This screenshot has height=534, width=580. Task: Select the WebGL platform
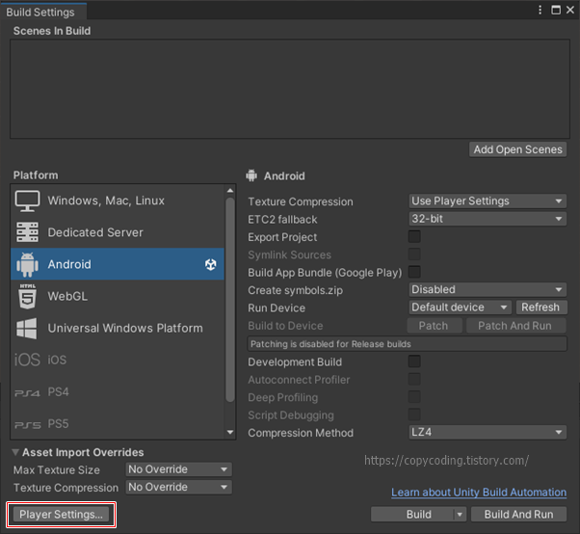118,296
